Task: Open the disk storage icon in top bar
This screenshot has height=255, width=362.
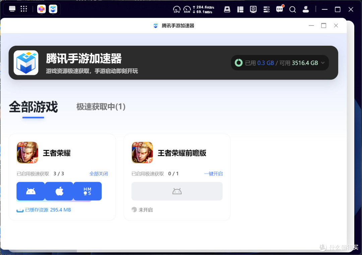Action: (227, 9)
